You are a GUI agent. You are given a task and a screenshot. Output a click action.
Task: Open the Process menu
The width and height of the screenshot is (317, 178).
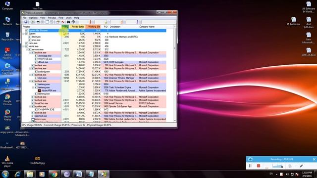pyautogui.click(x=52, y=18)
